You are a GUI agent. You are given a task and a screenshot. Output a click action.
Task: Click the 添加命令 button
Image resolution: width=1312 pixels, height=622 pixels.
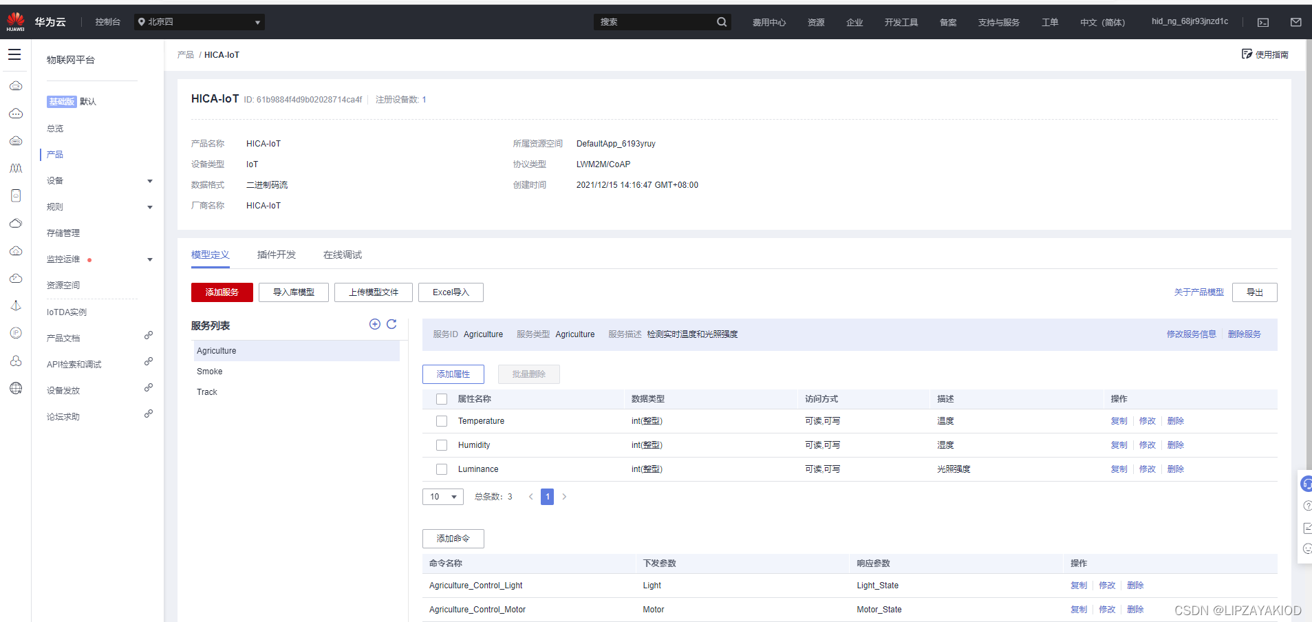click(453, 539)
